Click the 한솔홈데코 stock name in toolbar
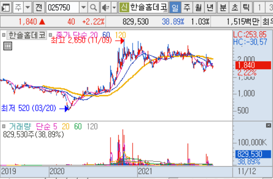The image size is (273, 179). coord(149,7)
